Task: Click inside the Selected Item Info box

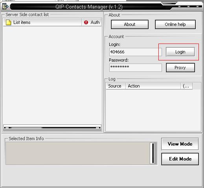Action: (78, 153)
